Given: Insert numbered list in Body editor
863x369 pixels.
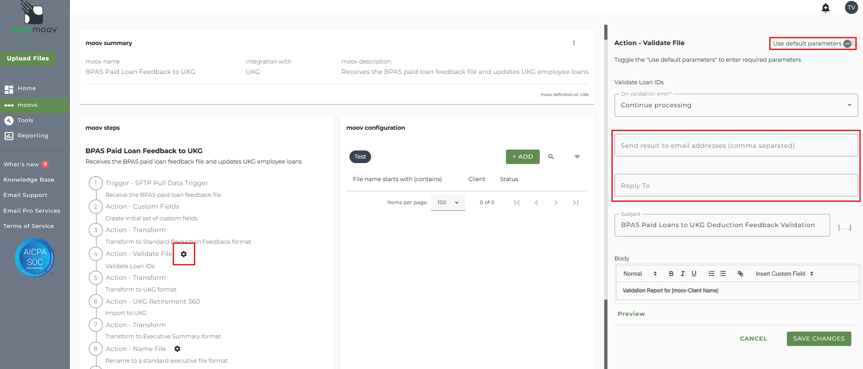Looking at the screenshot, I should click(712, 273).
